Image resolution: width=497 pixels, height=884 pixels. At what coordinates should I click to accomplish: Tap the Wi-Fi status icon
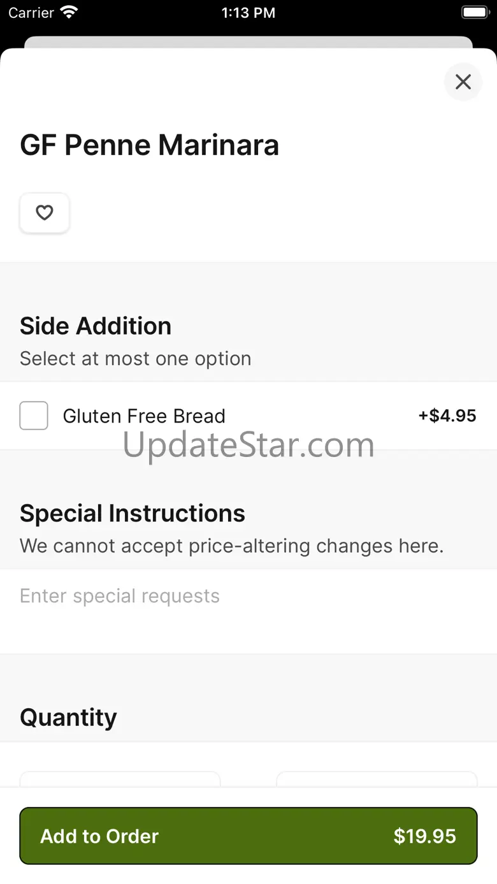pos(68,13)
